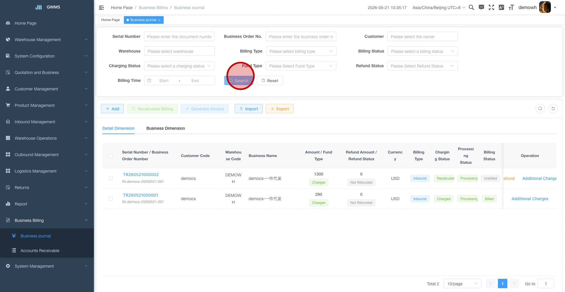The width and height of the screenshot is (565, 292).
Task: Open the chat message icon in the header
Action: pos(481,7)
